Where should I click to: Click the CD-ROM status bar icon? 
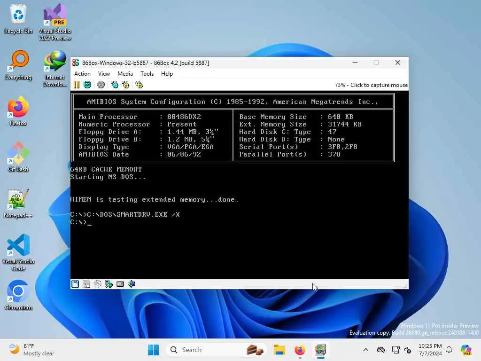pos(98,283)
